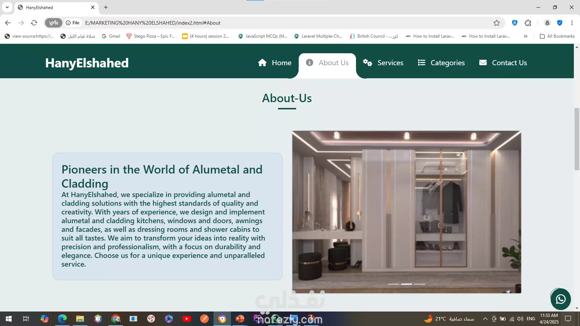Click the VPN badge in address bar
The width and height of the screenshot is (580, 326).
(x=54, y=23)
